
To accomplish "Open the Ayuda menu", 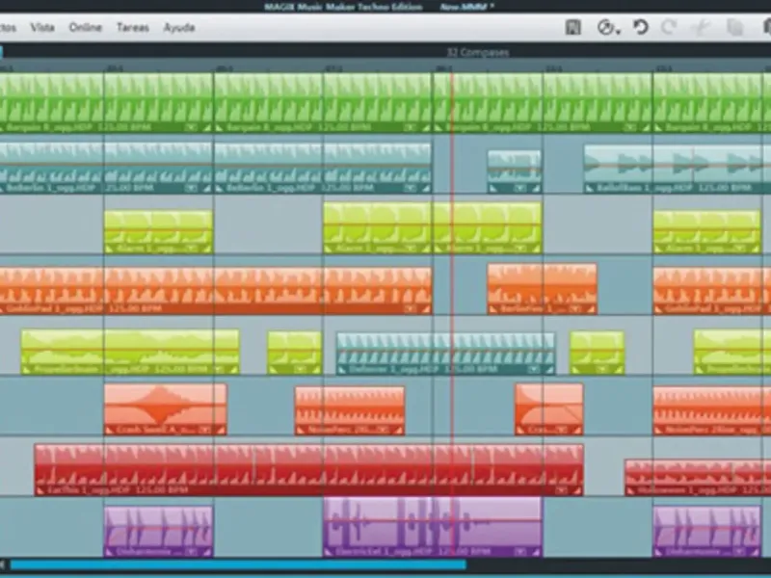I will [178, 28].
